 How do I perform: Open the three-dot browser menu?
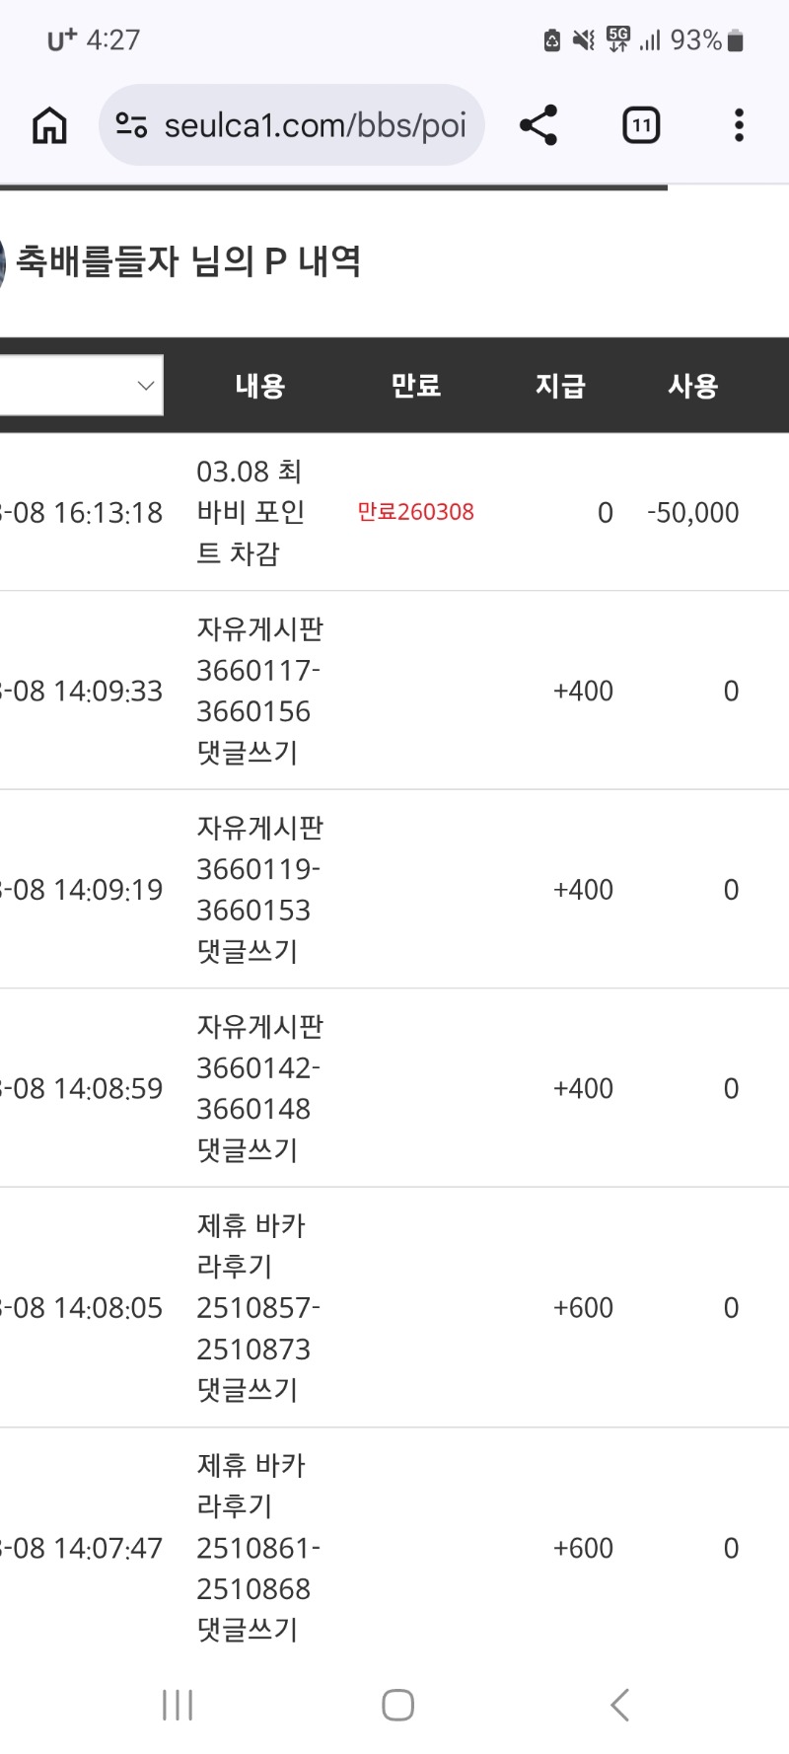click(x=739, y=125)
